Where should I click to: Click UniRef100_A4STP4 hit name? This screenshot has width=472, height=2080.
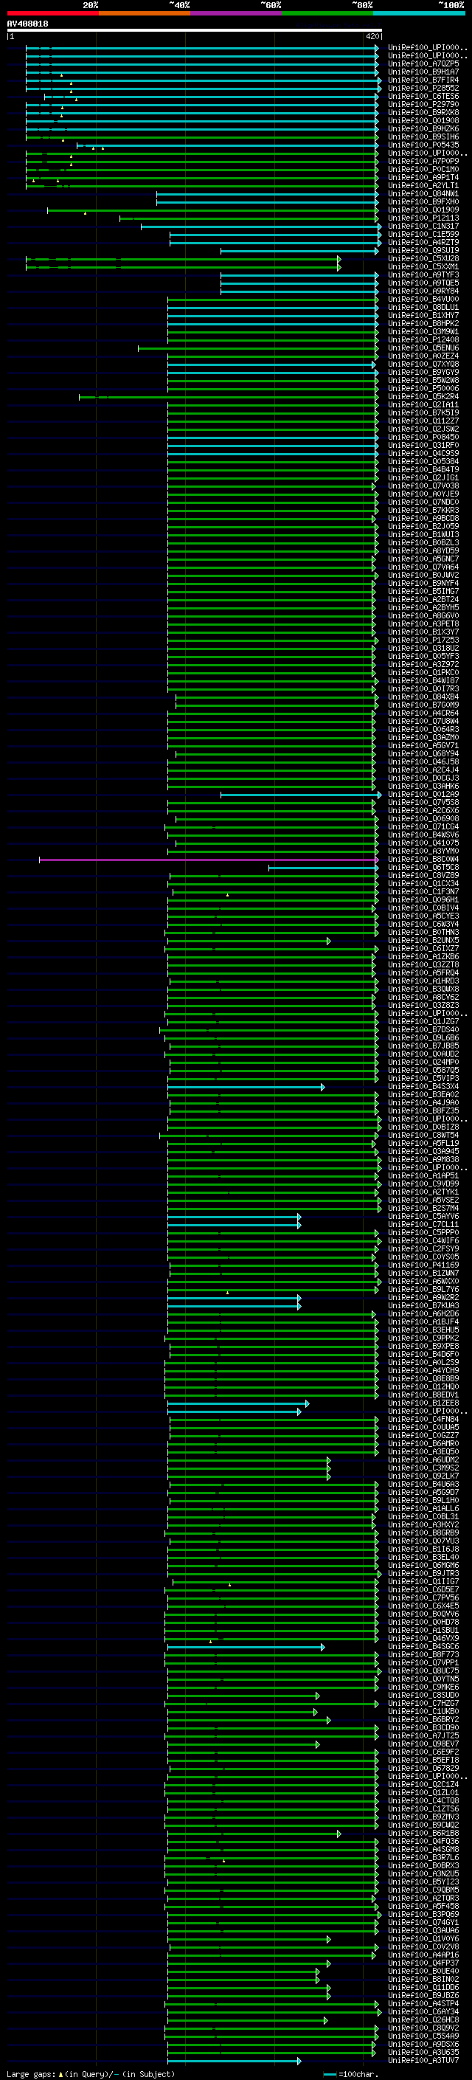pyautogui.click(x=423, y=2005)
